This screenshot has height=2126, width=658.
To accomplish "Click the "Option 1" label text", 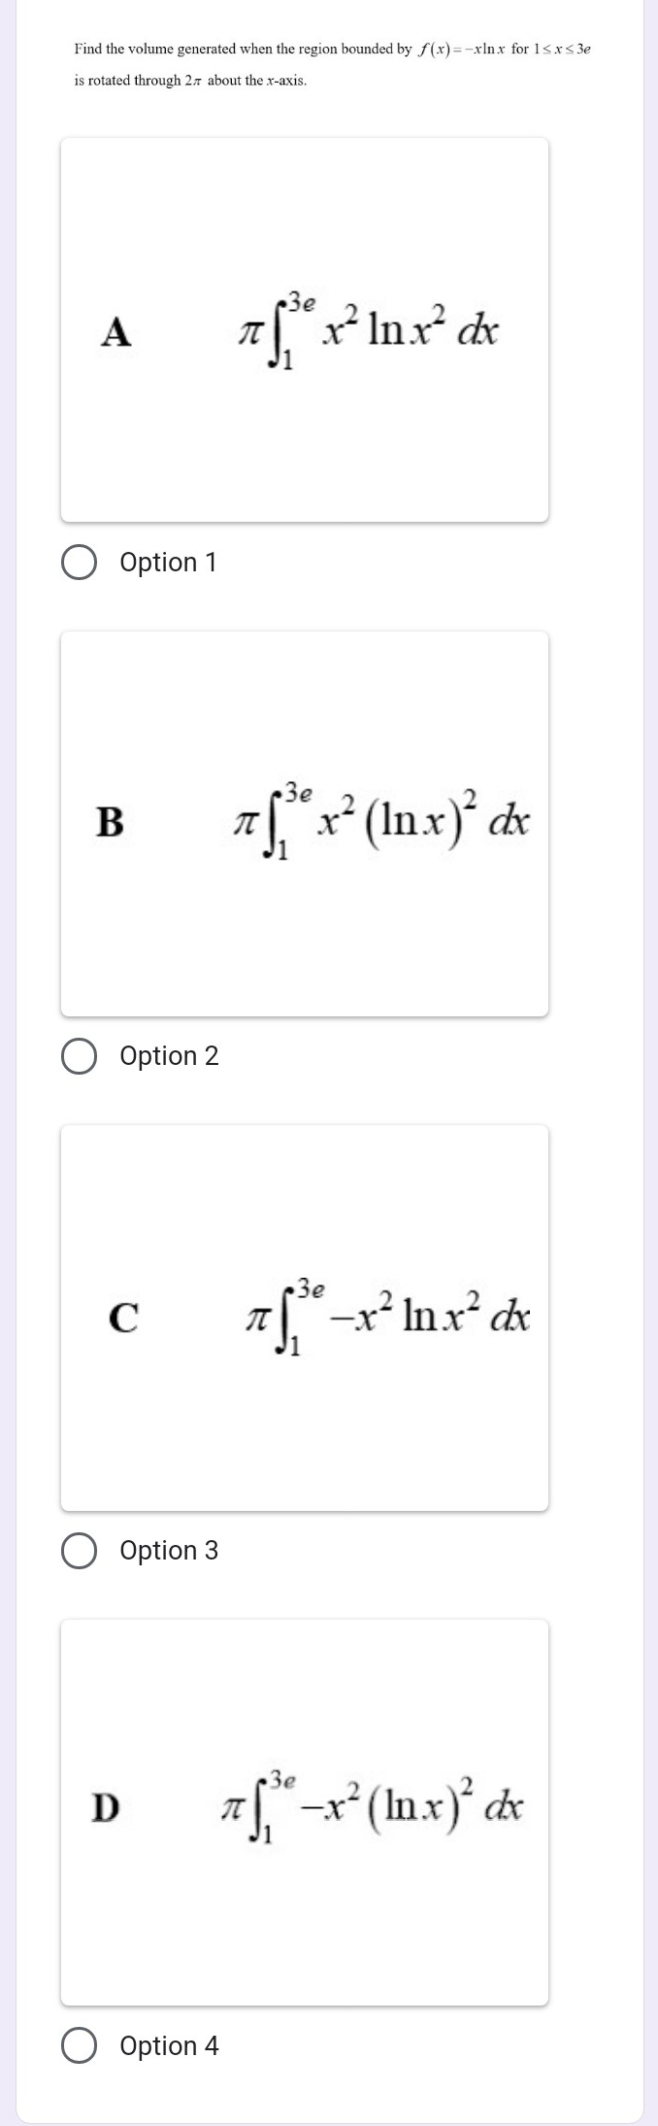I will (x=168, y=563).
